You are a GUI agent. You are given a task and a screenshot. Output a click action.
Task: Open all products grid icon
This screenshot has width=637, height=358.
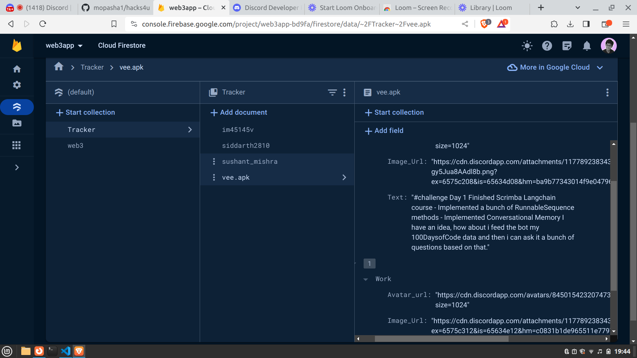coord(17,145)
